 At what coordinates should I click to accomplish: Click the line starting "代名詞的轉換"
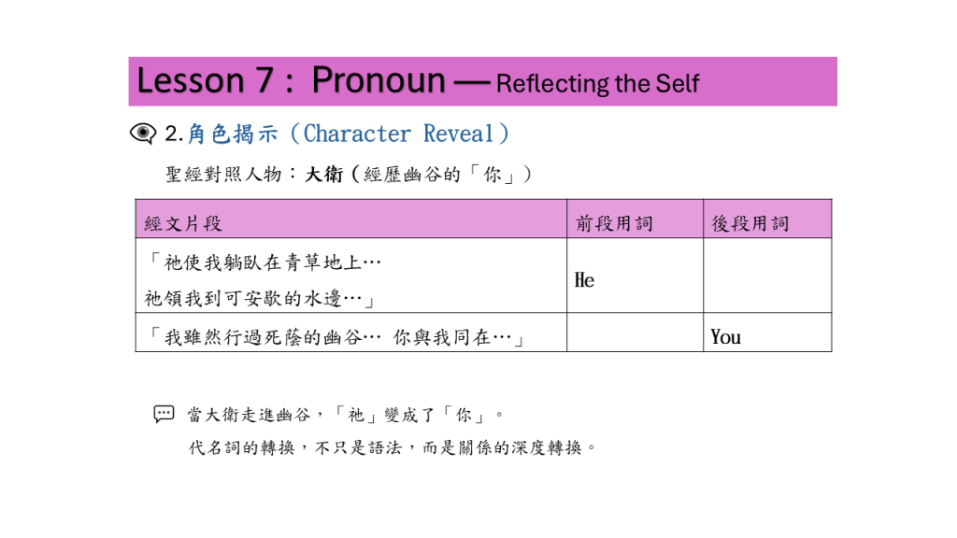click(x=393, y=447)
